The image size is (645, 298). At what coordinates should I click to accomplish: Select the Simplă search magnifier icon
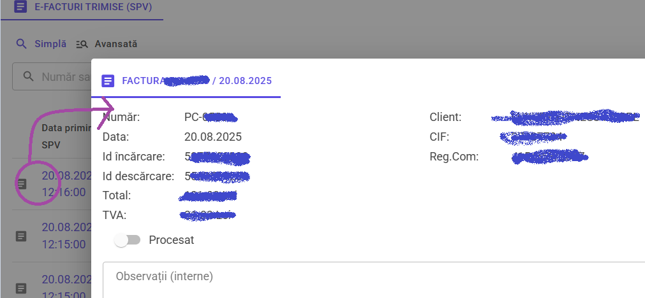(x=22, y=44)
